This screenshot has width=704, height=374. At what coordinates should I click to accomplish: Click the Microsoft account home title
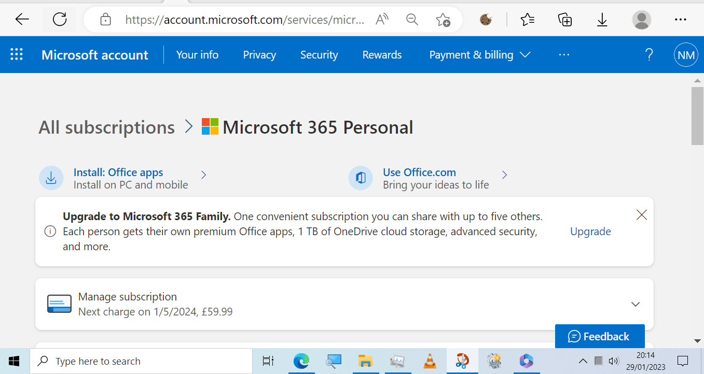95,55
